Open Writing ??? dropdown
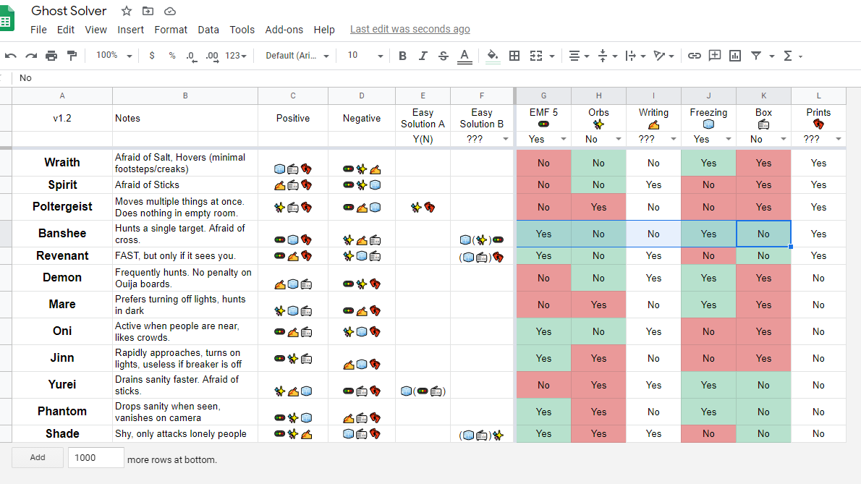Screen dimensions: 861x484 pos(673,140)
